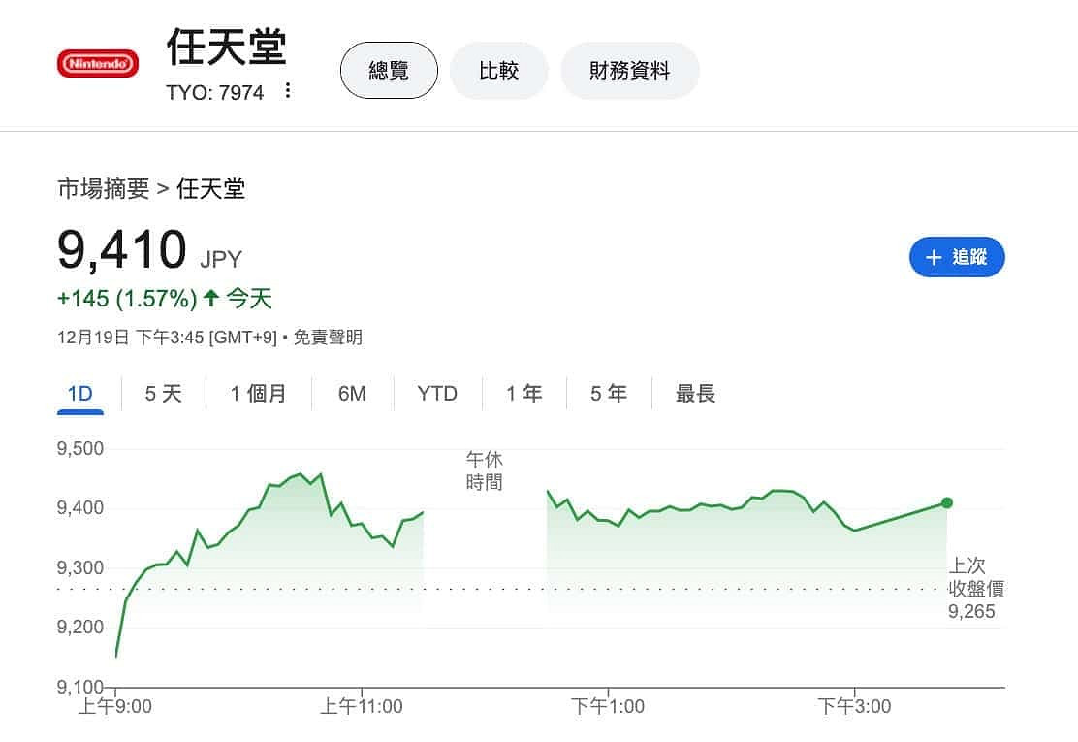Click the Nintendo logo icon
Viewport: 1078px width, 742px height.
point(98,64)
